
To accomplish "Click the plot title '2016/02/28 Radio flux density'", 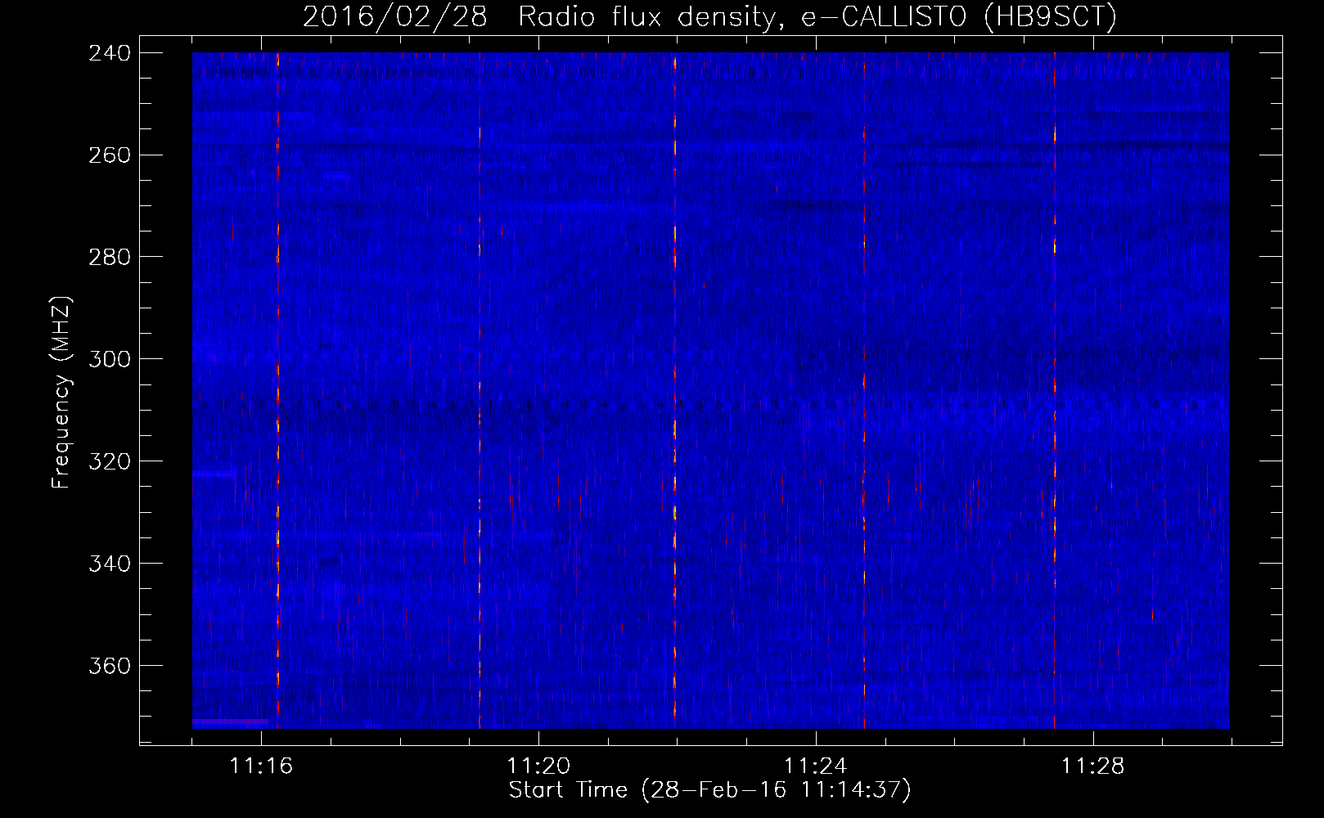I will coord(709,16).
